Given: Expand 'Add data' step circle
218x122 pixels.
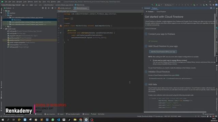Looking at the screenshot, I should click(x=146, y=84).
